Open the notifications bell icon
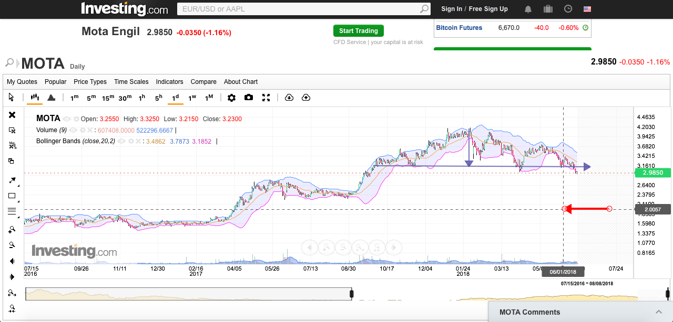This screenshot has width=673, height=322. pyautogui.click(x=528, y=9)
